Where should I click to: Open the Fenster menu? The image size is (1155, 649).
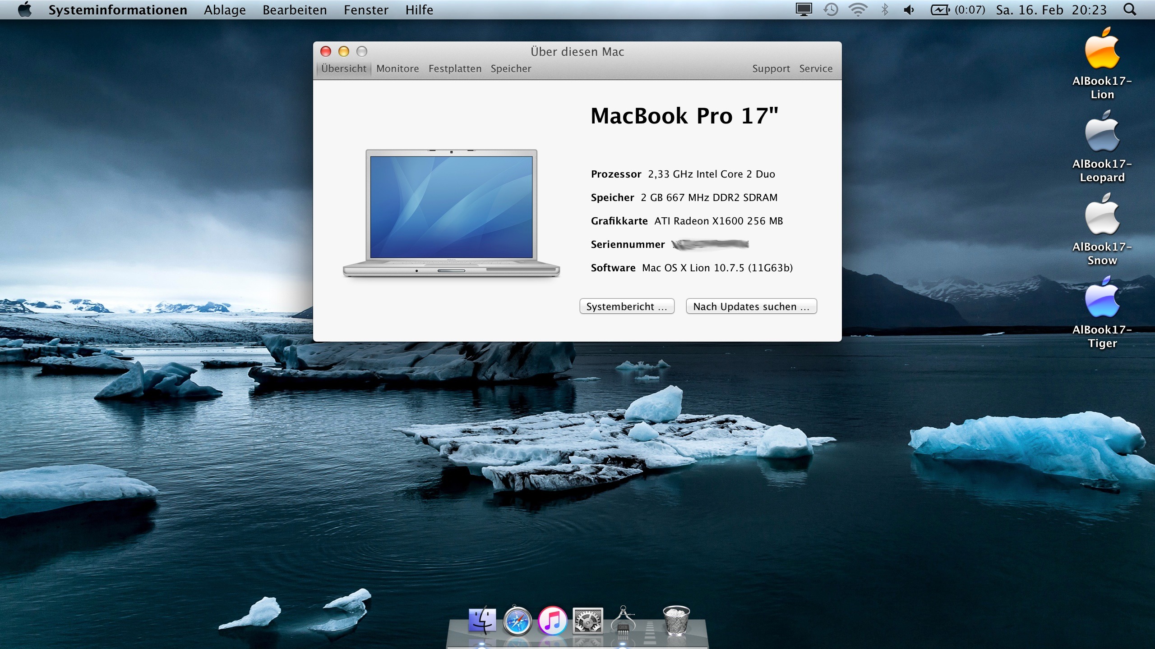[x=366, y=10]
